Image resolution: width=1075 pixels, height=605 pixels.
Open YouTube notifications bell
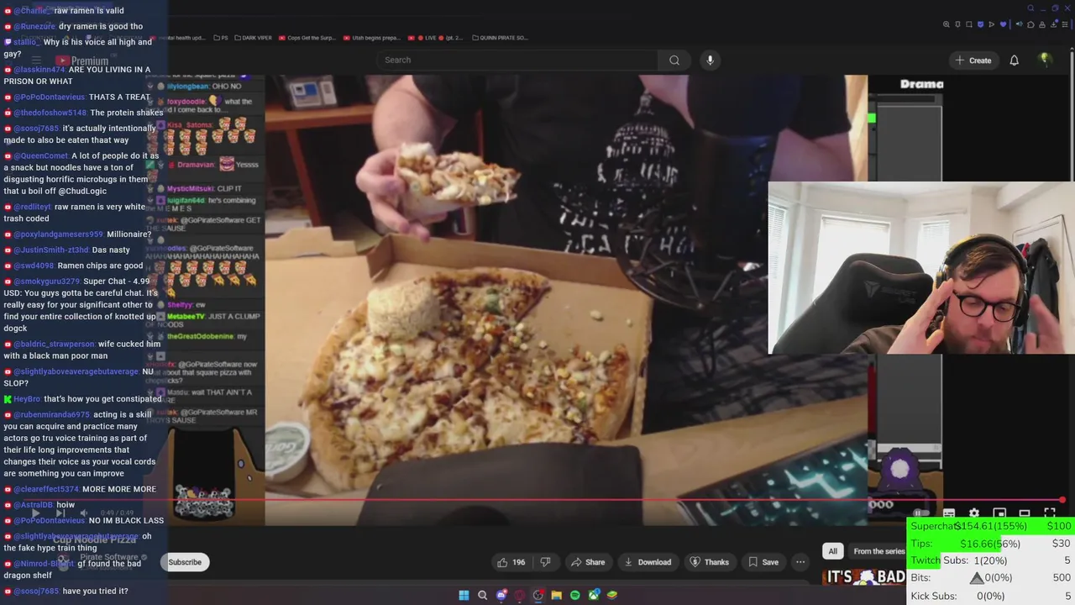point(1014,60)
